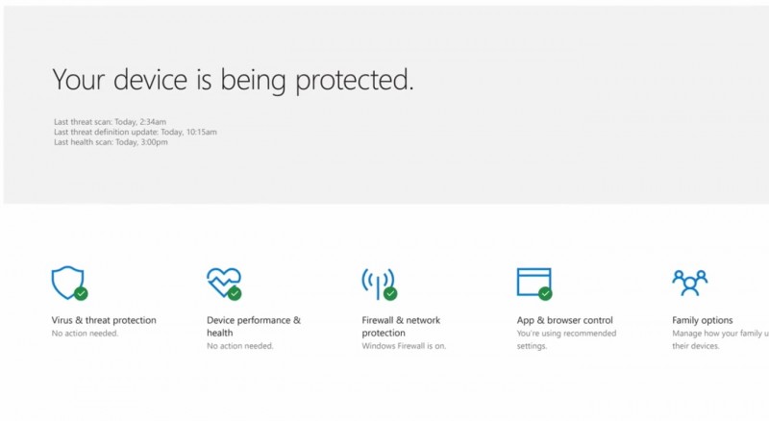769x421 pixels.
Task: Open App & browser control title
Action: tap(565, 320)
